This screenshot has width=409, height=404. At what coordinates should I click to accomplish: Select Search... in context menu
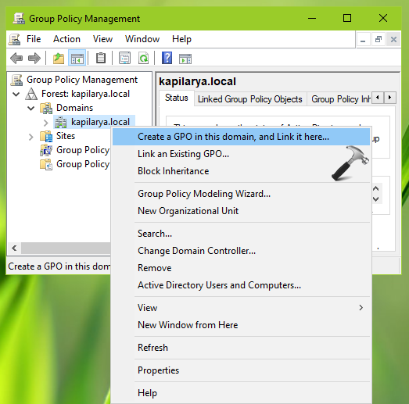pos(242,234)
